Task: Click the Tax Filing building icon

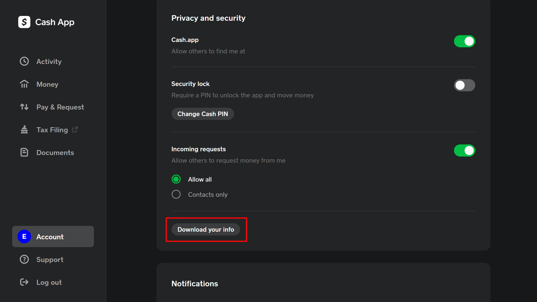Action: point(24,129)
